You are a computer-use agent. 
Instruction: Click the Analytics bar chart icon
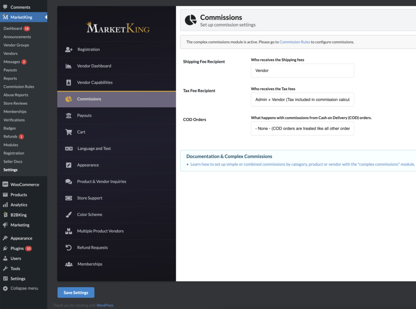point(5,205)
